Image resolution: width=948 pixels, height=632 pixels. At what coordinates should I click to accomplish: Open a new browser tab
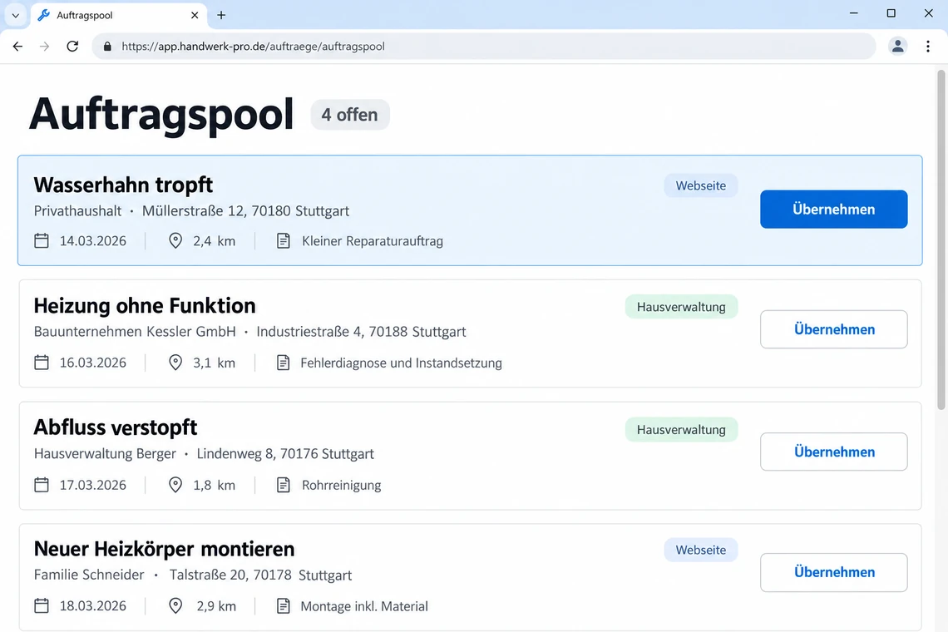pos(221,15)
